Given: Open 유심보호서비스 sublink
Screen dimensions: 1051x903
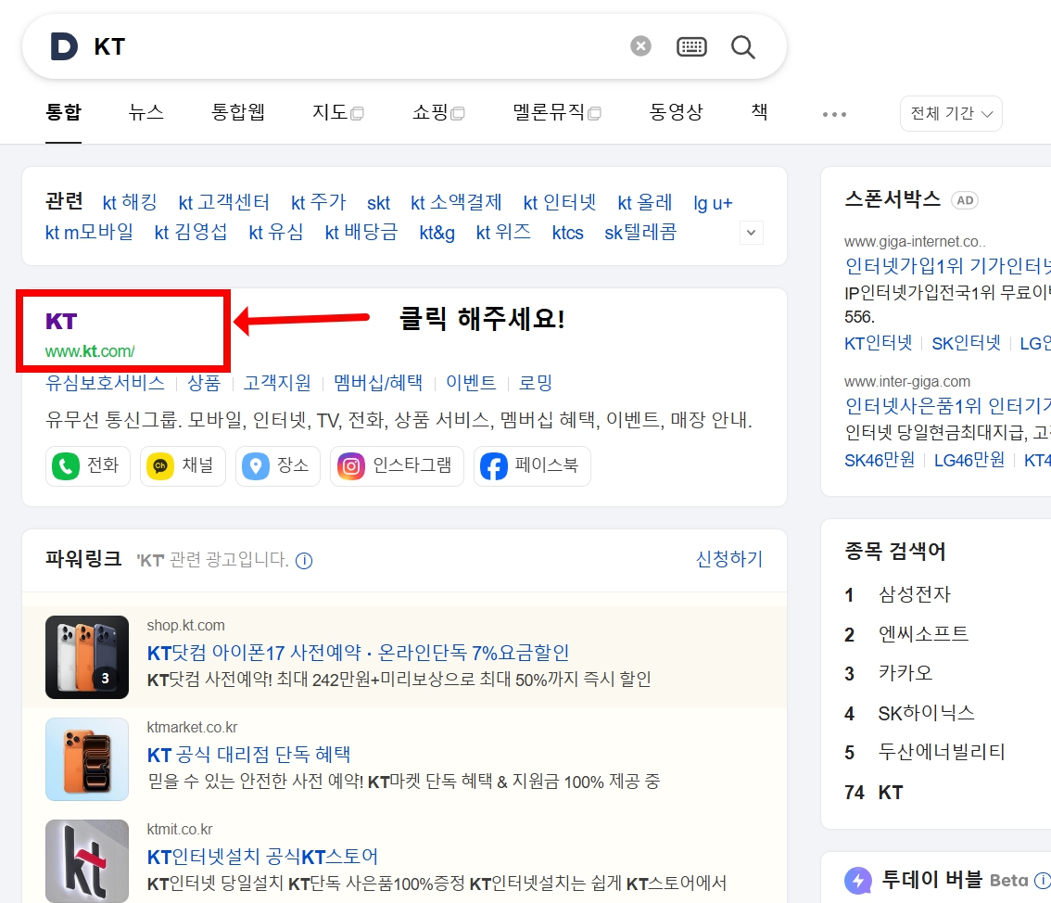Looking at the screenshot, I should click(105, 383).
